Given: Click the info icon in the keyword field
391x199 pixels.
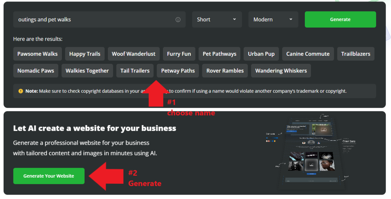Looking at the screenshot, I should pyautogui.click(x=178, y=20).
